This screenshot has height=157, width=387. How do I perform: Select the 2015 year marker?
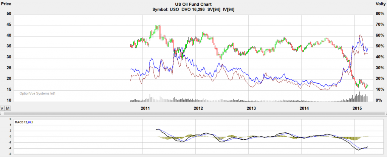pyautogui.click(x=357, y=108)
